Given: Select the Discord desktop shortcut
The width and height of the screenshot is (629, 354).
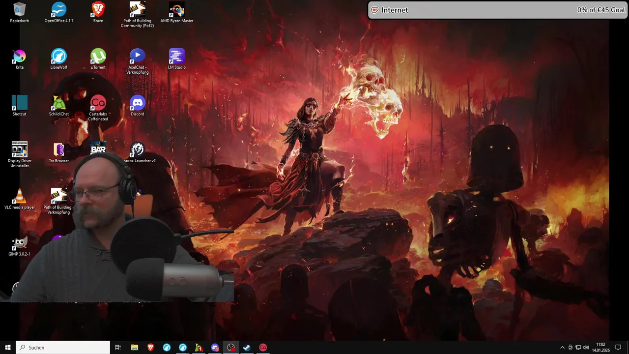Looking at the screenshot, I should pos(138,106).
